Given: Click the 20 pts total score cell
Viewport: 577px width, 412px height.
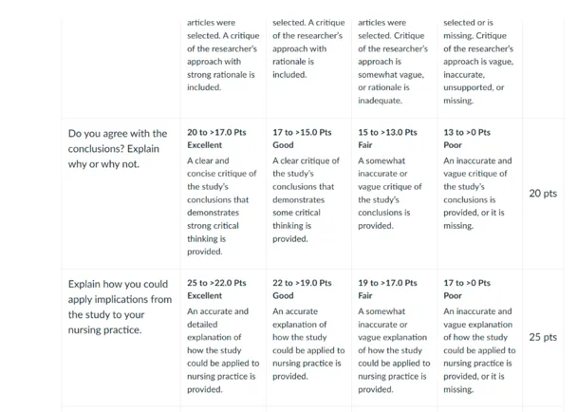Looking at the screenshot, I should click(543, 194).
